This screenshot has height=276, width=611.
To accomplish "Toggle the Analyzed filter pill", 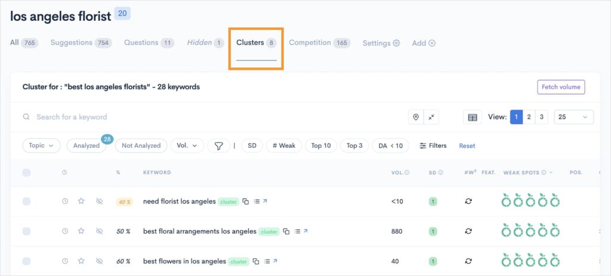I will pos(87,145).
